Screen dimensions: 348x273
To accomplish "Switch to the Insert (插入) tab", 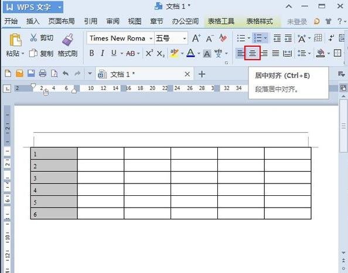I will 33,21.
